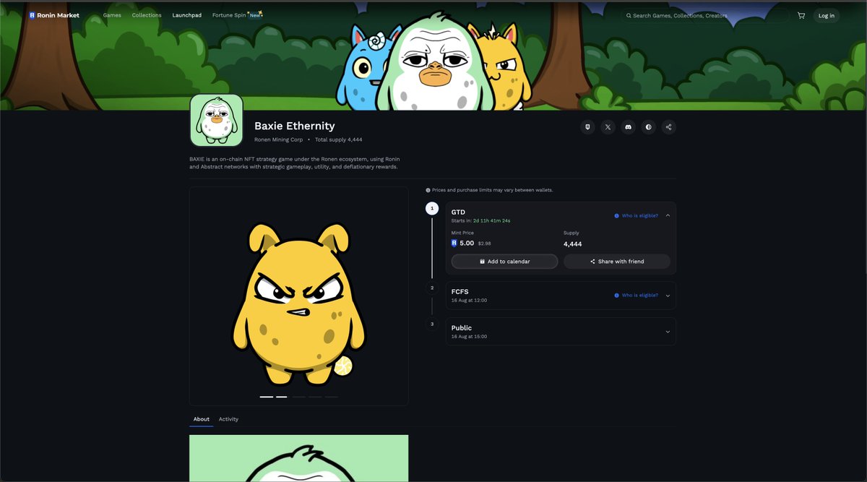Click the yellow Baxie preview image
867x482 pixels.
[298, 296]
